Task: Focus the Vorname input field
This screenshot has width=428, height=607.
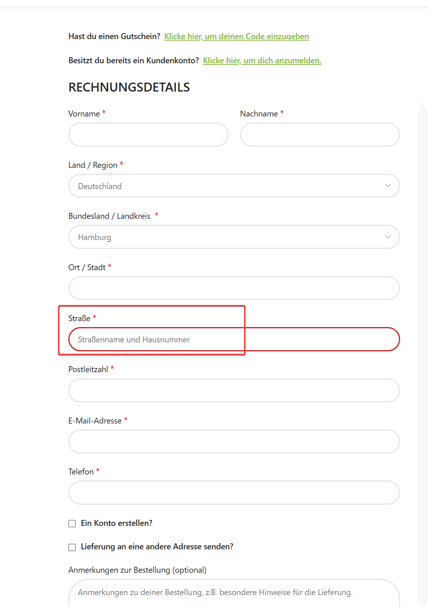Action: 148,135
